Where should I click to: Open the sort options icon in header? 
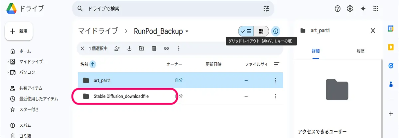pyautogui.click(x=277, y=64)
